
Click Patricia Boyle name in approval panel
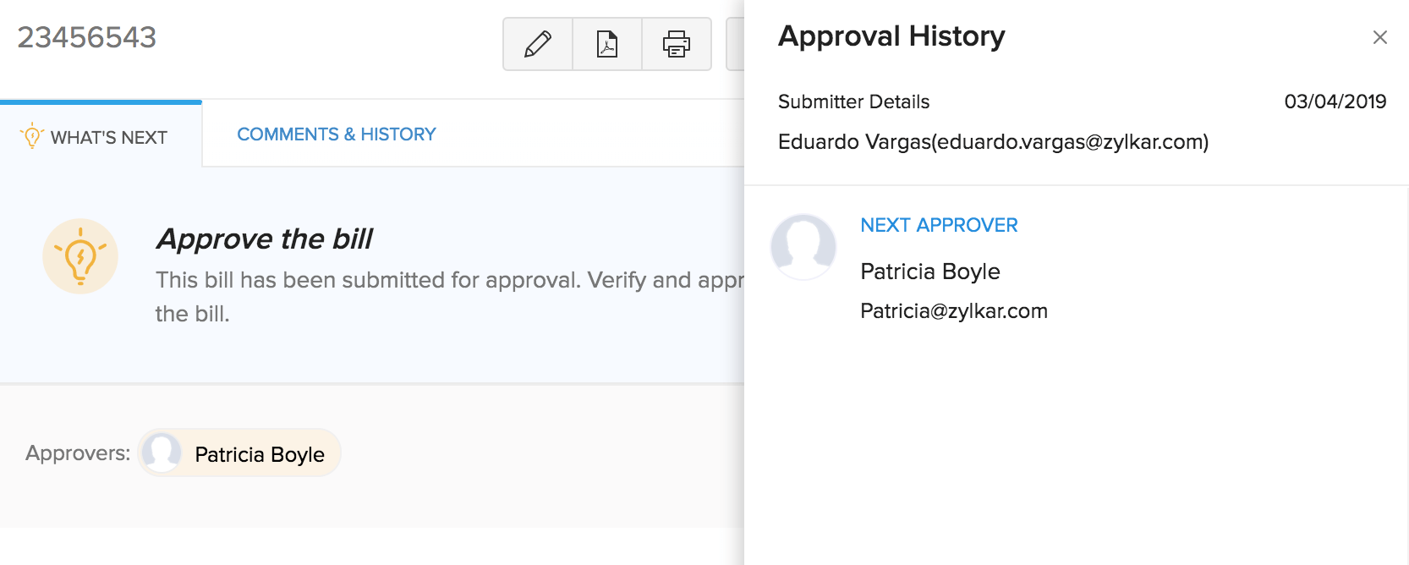tap(929, 272)
